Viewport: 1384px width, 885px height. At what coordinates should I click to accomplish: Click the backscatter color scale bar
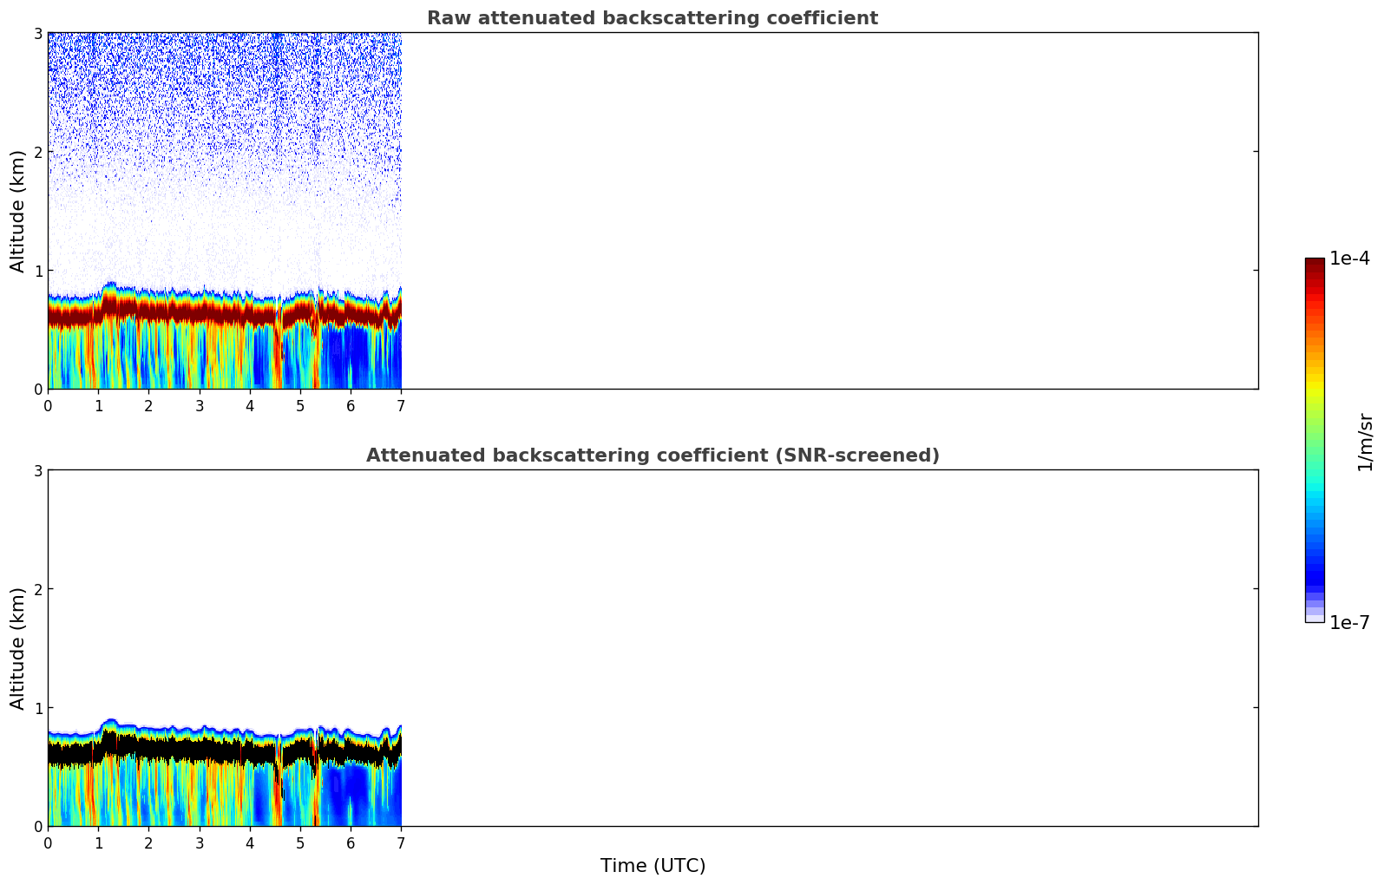[1315, 440]
